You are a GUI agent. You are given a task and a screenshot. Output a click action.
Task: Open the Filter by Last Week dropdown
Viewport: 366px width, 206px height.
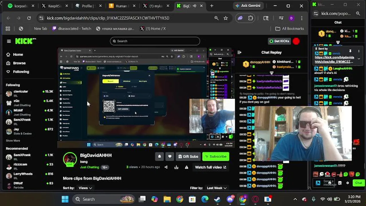(217, 188)
